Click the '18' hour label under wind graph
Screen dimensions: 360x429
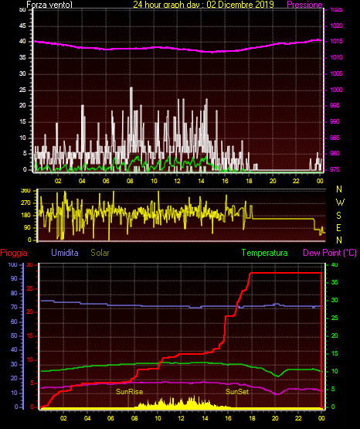click(249, 181)
